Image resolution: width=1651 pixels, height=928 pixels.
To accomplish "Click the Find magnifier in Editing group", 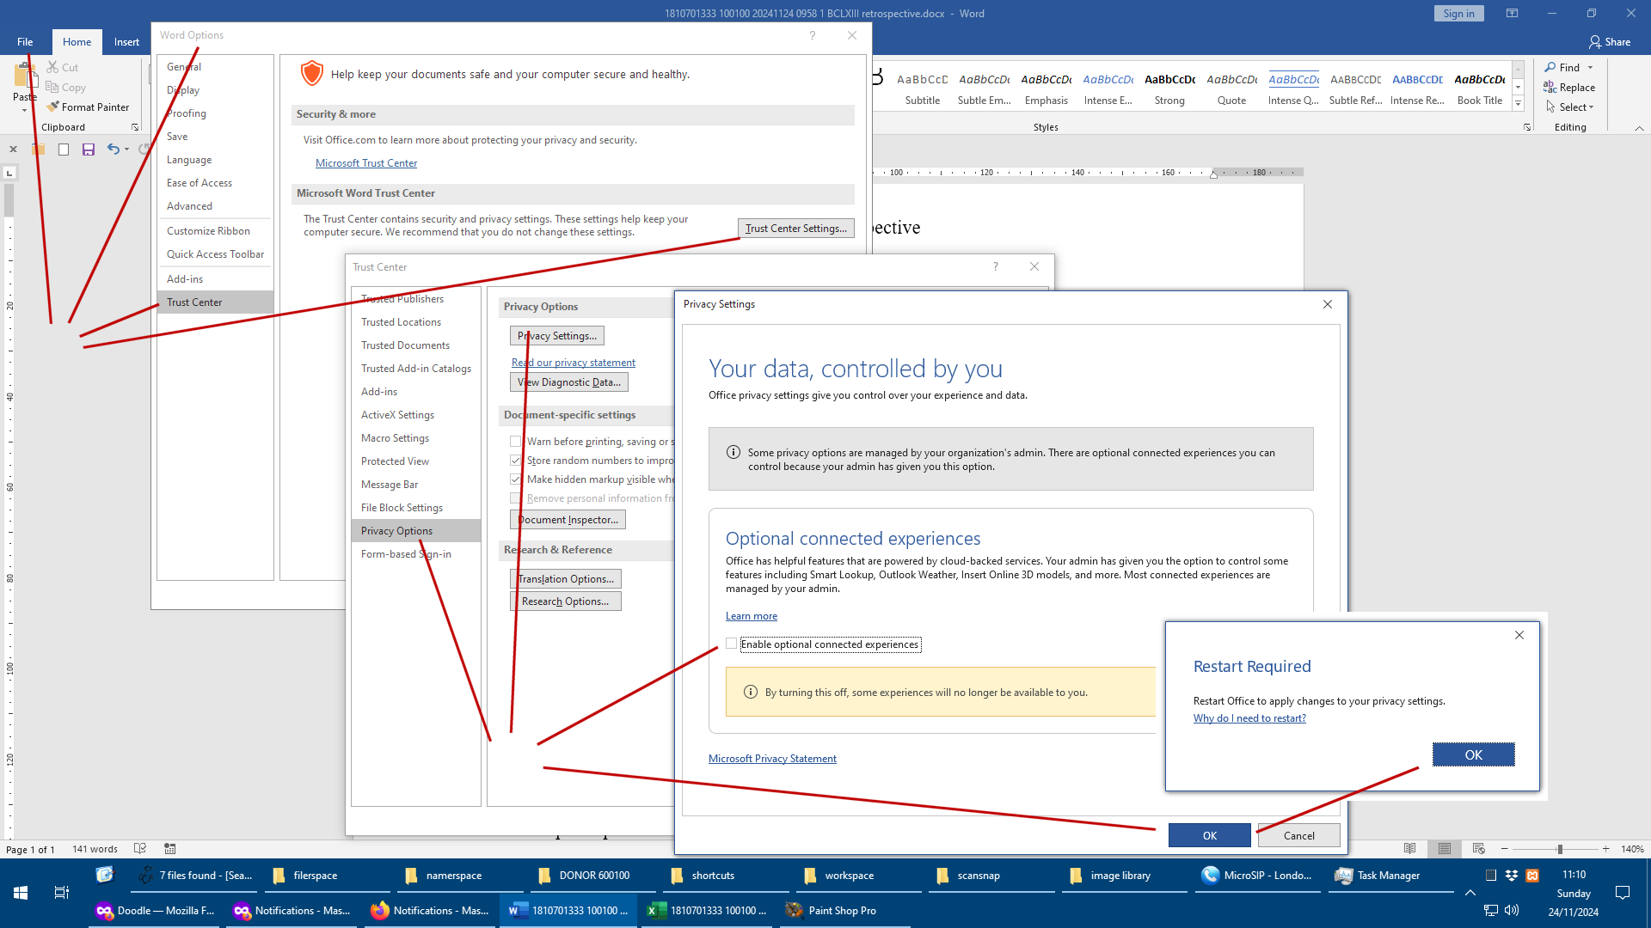I will click(1550, 67).
